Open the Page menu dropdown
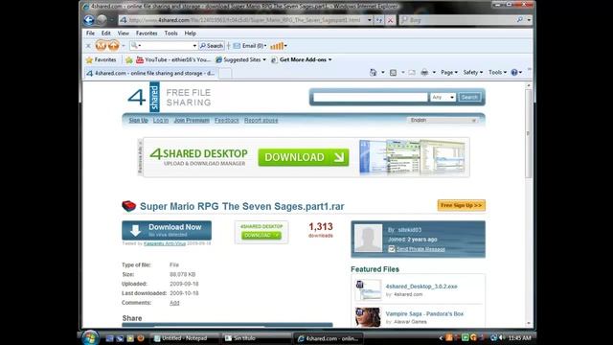 [449, 73]
